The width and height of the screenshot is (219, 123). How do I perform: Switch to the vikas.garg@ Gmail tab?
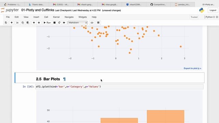[x=109, y=4]
